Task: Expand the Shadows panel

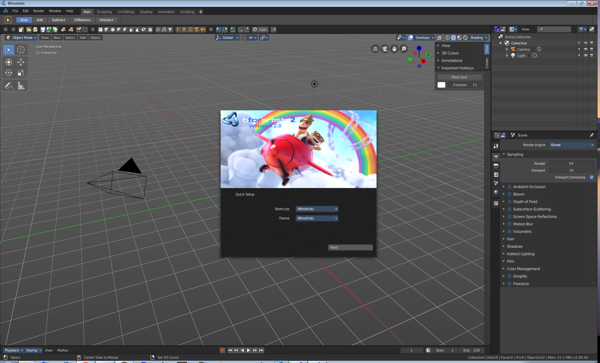Action: point(514,246)
